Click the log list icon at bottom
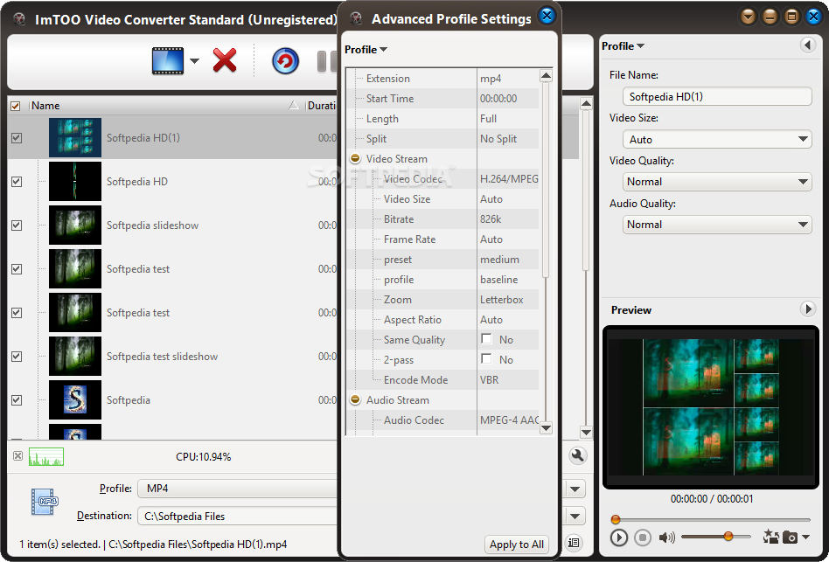Viewport: 829px width, 562px height. point(574,543)
